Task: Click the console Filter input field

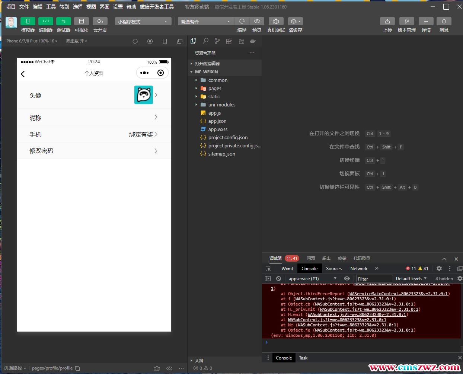Action: point(374,279)
